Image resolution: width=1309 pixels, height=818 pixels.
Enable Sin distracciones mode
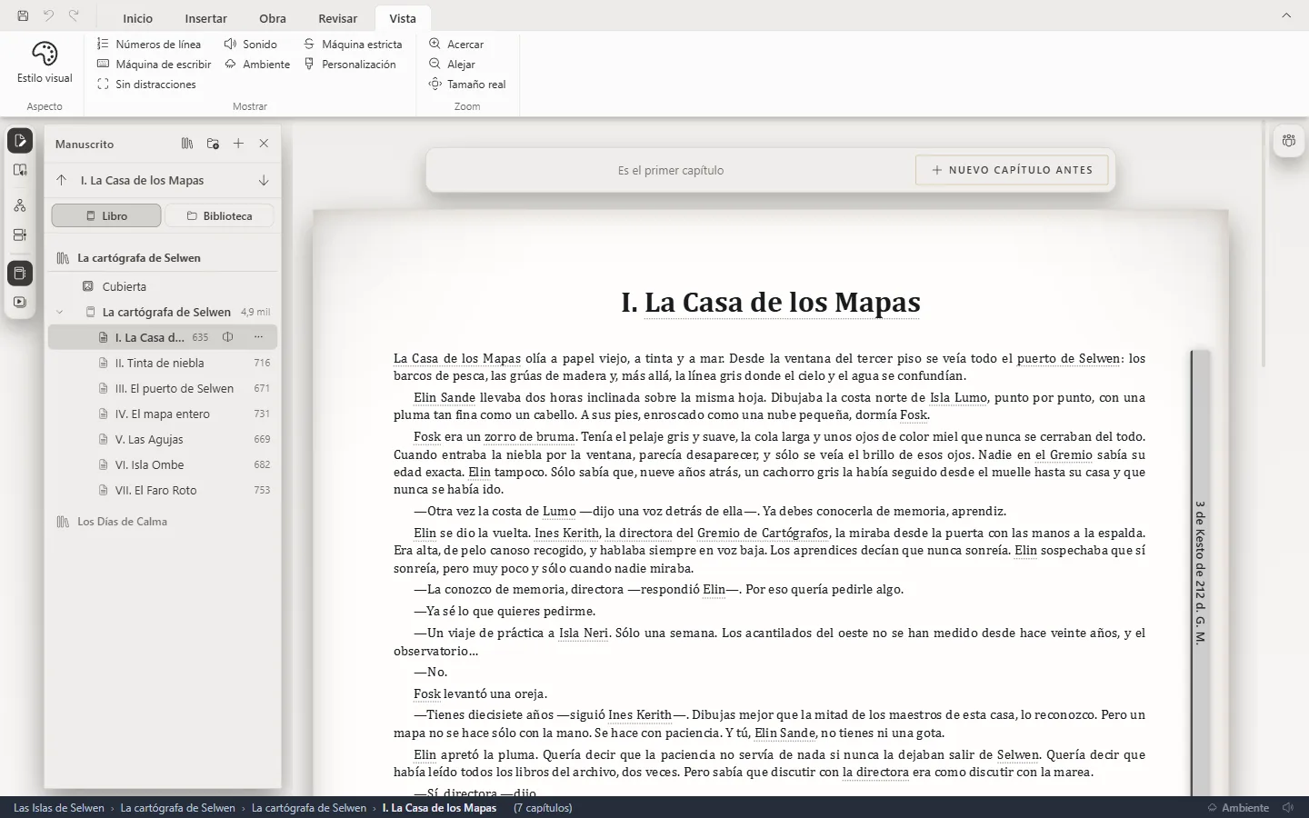146,84
